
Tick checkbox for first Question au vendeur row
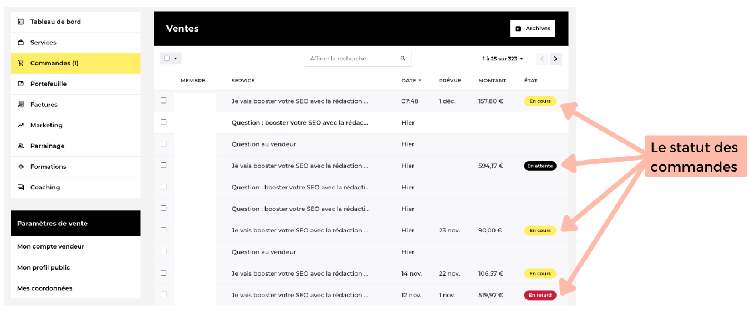click(x=164, y=143)
